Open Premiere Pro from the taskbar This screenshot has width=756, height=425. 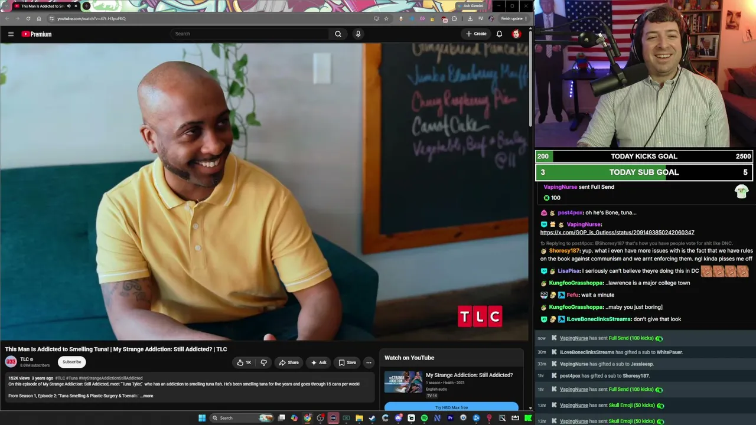(450, 418)
